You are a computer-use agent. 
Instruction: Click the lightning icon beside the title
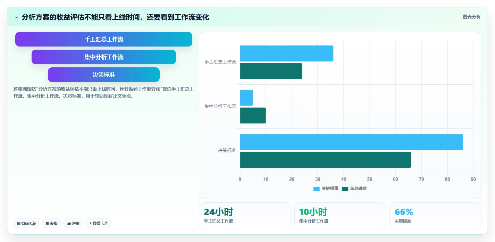coord(16,17)
